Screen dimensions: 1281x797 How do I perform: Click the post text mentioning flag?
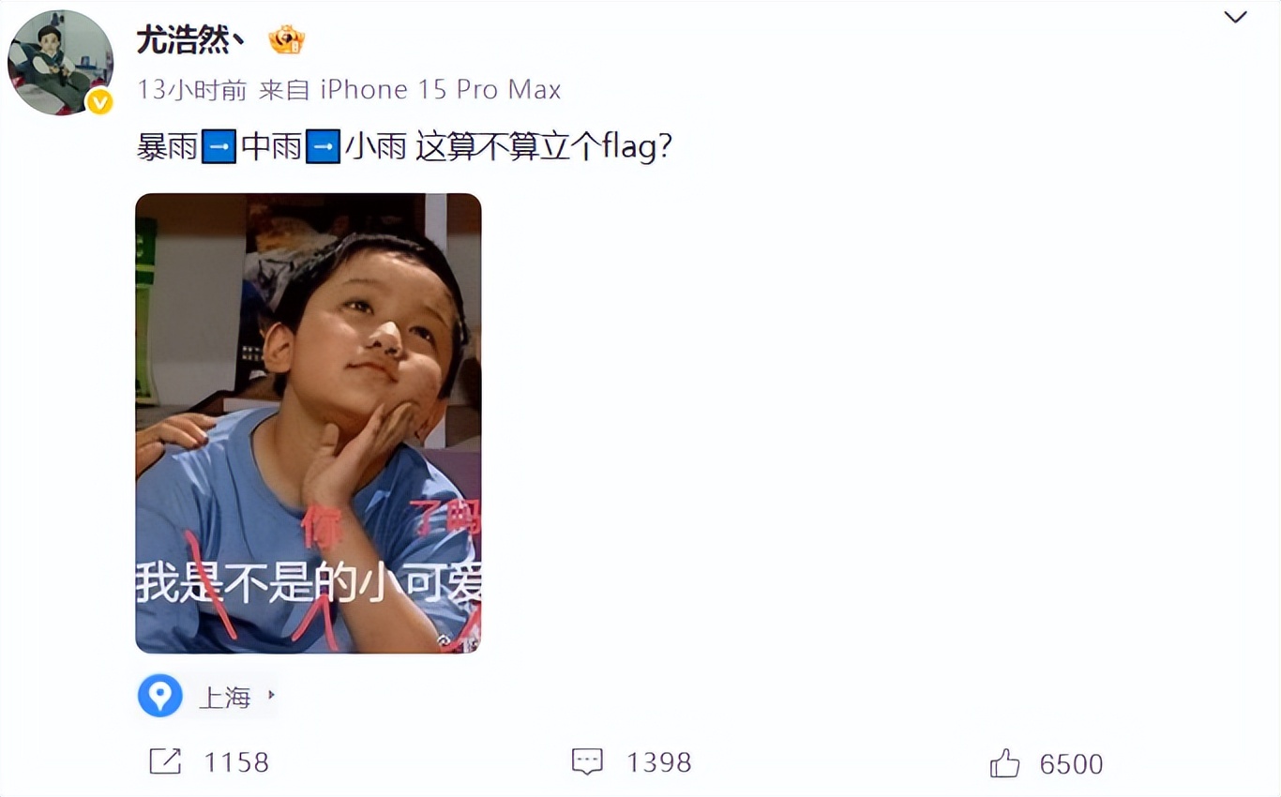point(404,147)
